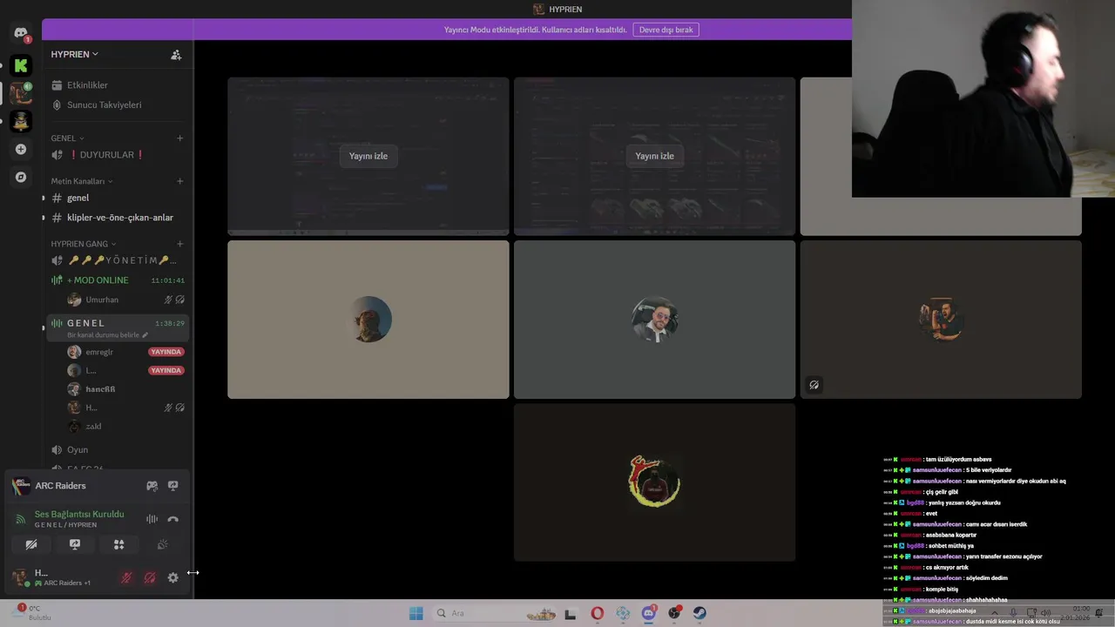The height and width of the screenshot is (627, 1115).
Task: Open own user profile avatar H...
Action: click(20, 577)
